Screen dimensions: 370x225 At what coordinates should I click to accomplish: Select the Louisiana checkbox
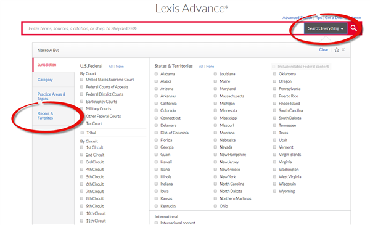pyautogui.click(x=215, y=74)
